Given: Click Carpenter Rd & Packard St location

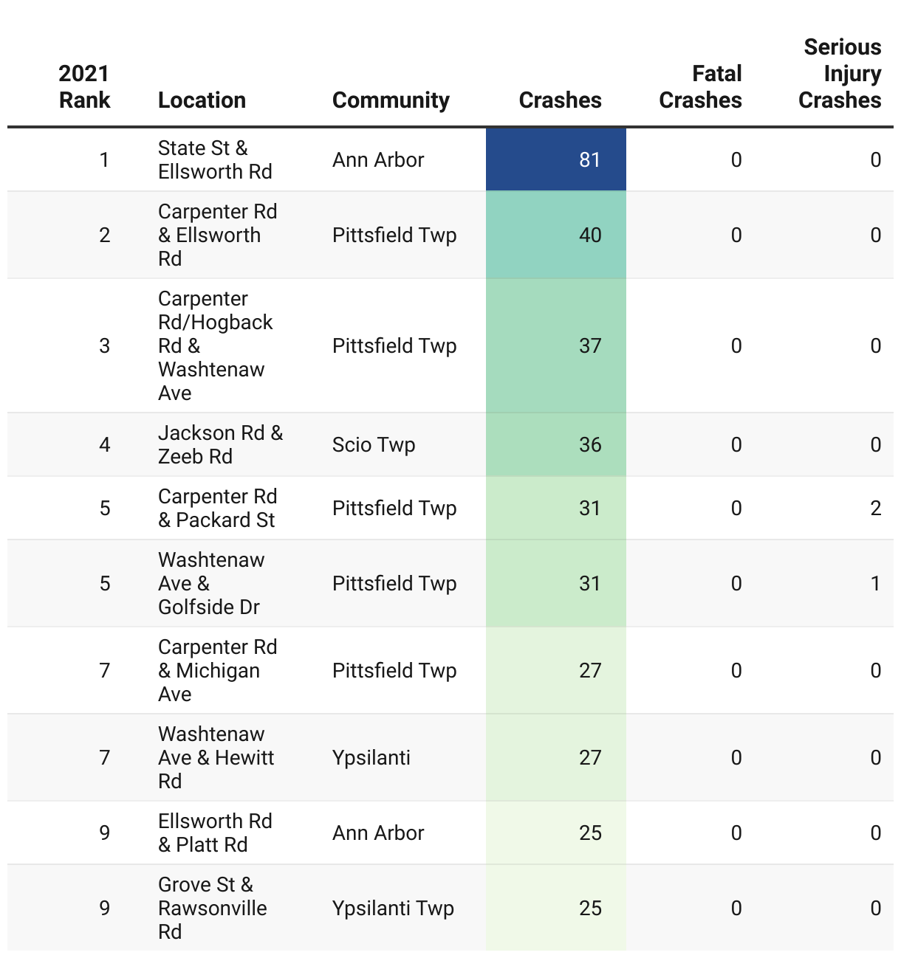Looking at the screenshot, I should pos(218,508).
